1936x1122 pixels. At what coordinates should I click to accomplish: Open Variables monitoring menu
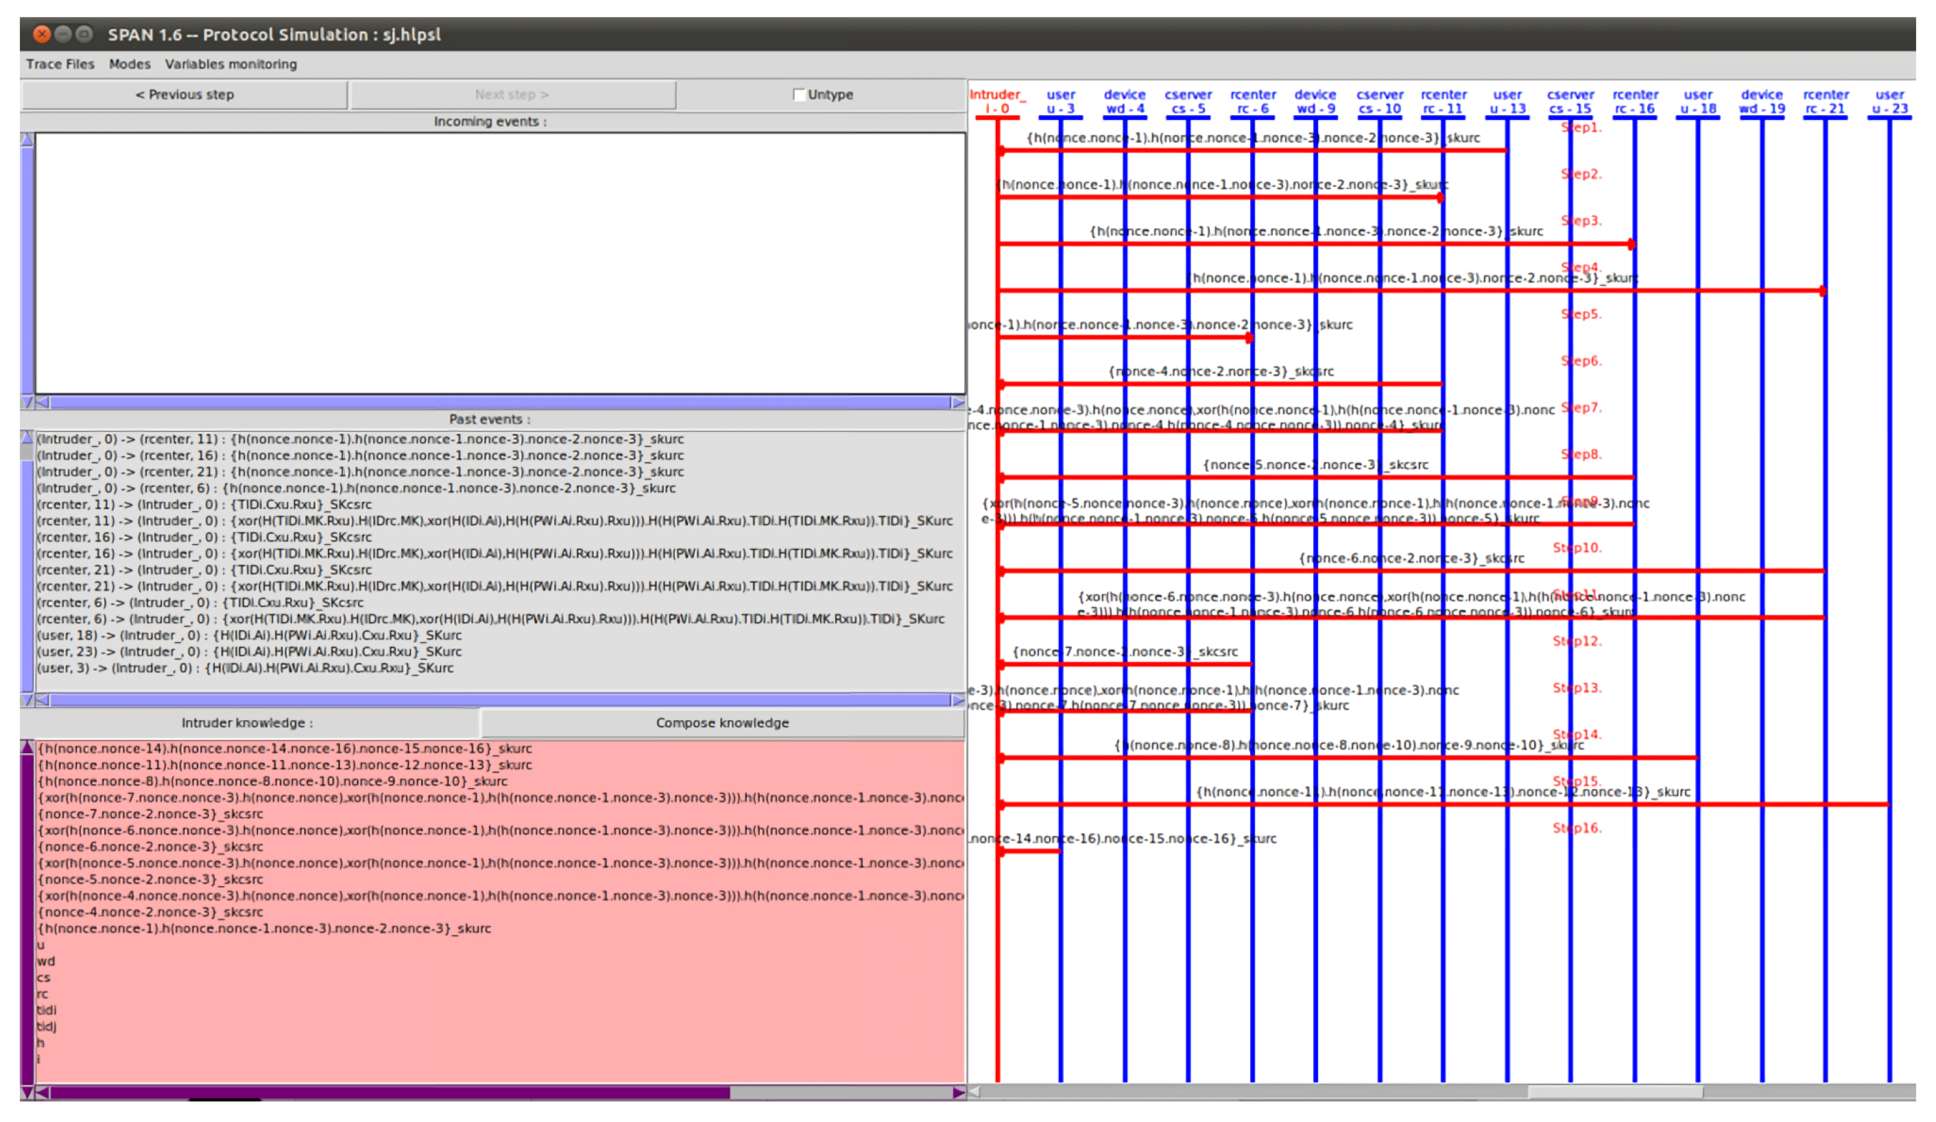230,64
